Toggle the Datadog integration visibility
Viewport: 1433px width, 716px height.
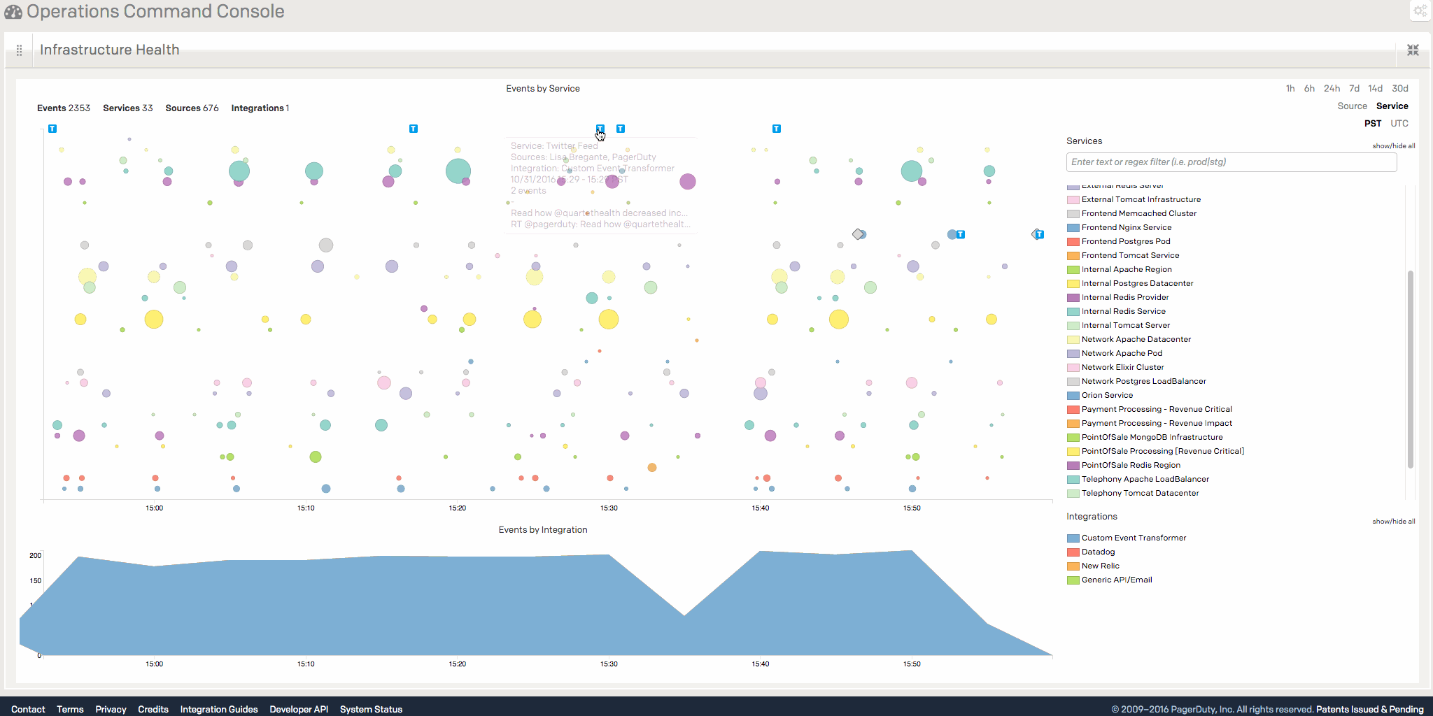(x=1098, y=552)
